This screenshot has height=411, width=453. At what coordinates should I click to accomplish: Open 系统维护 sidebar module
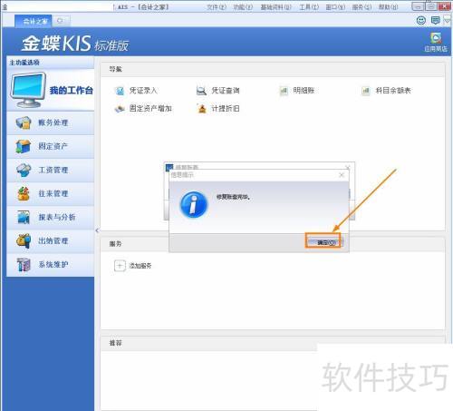pos(51,264)
